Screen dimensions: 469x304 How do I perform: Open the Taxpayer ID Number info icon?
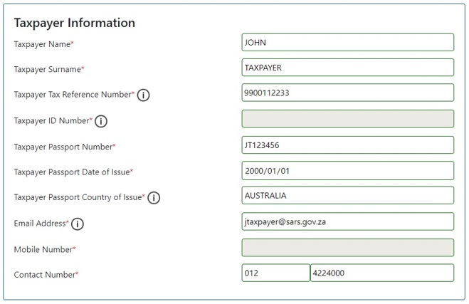101,121
